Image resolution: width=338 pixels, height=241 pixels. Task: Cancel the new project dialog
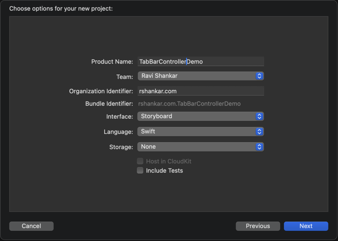click(31, 226)
